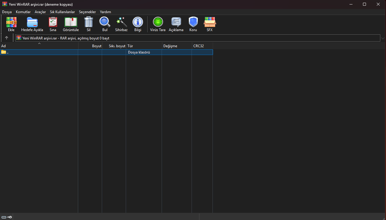Go up one folder level arrow
This screenshot has width=386, height=220.
click(7, 38)
